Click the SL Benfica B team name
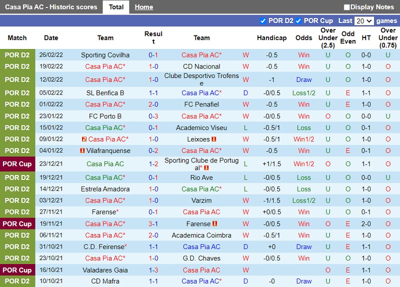The height and width of the screenshot is (287, 400). coord(105,93)
